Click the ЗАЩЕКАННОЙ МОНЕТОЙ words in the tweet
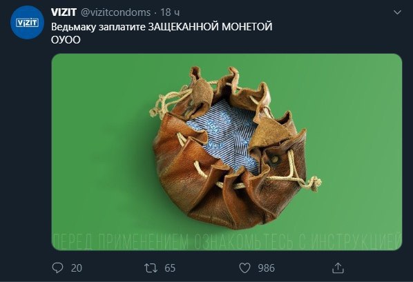 click(210, 27)
